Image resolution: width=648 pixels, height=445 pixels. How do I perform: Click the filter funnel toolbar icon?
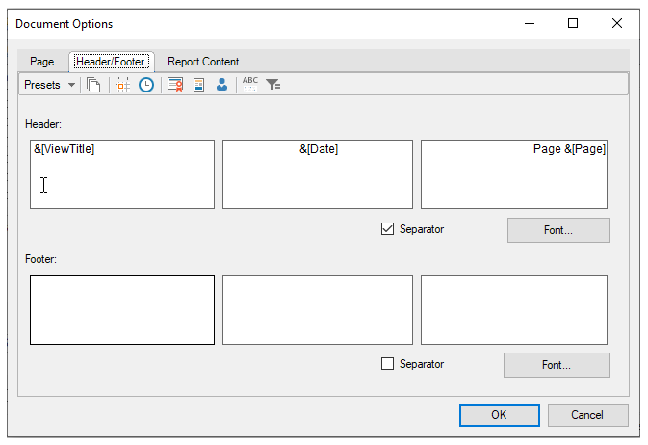(x=273, y=85)
